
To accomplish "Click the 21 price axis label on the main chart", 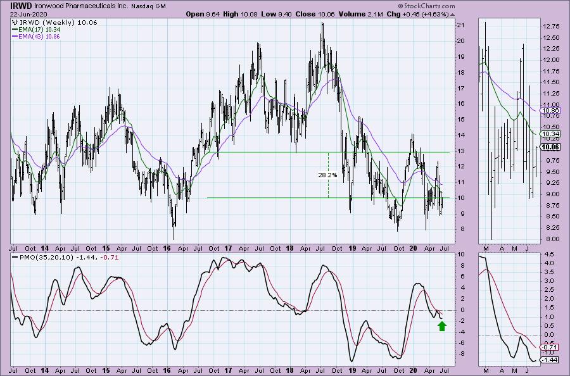I will (460, 25).
